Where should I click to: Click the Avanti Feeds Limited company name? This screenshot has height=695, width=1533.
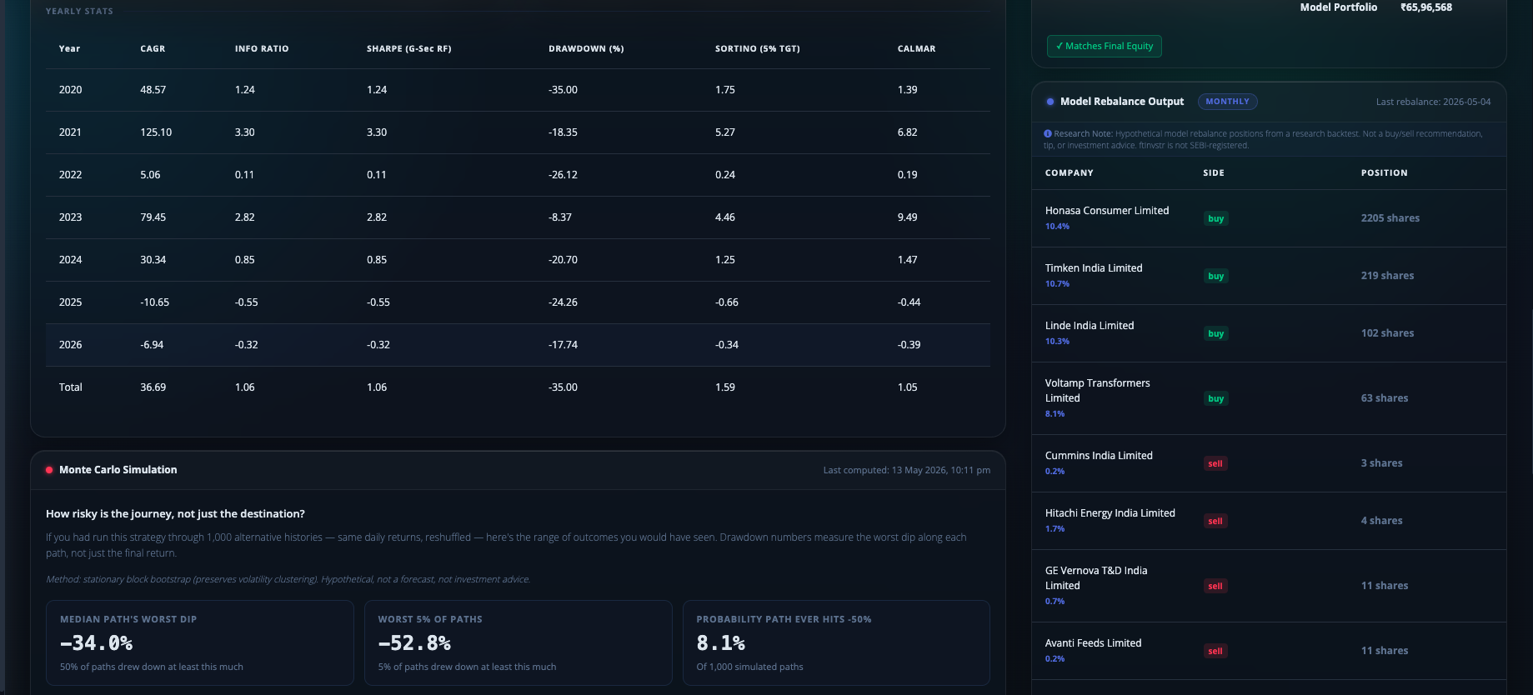click(1094, 643)
